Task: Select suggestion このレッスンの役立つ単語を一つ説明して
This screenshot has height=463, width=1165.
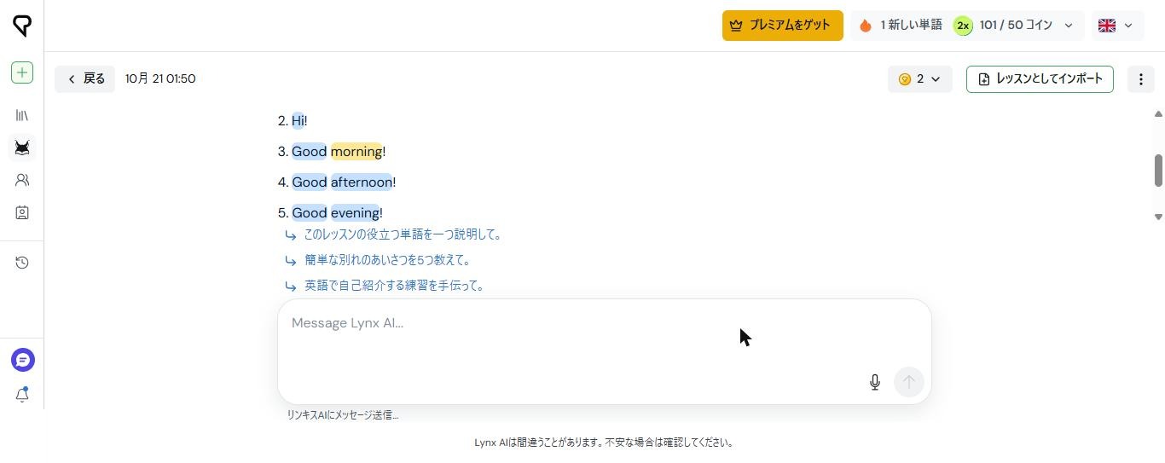Action: (403, 234)
